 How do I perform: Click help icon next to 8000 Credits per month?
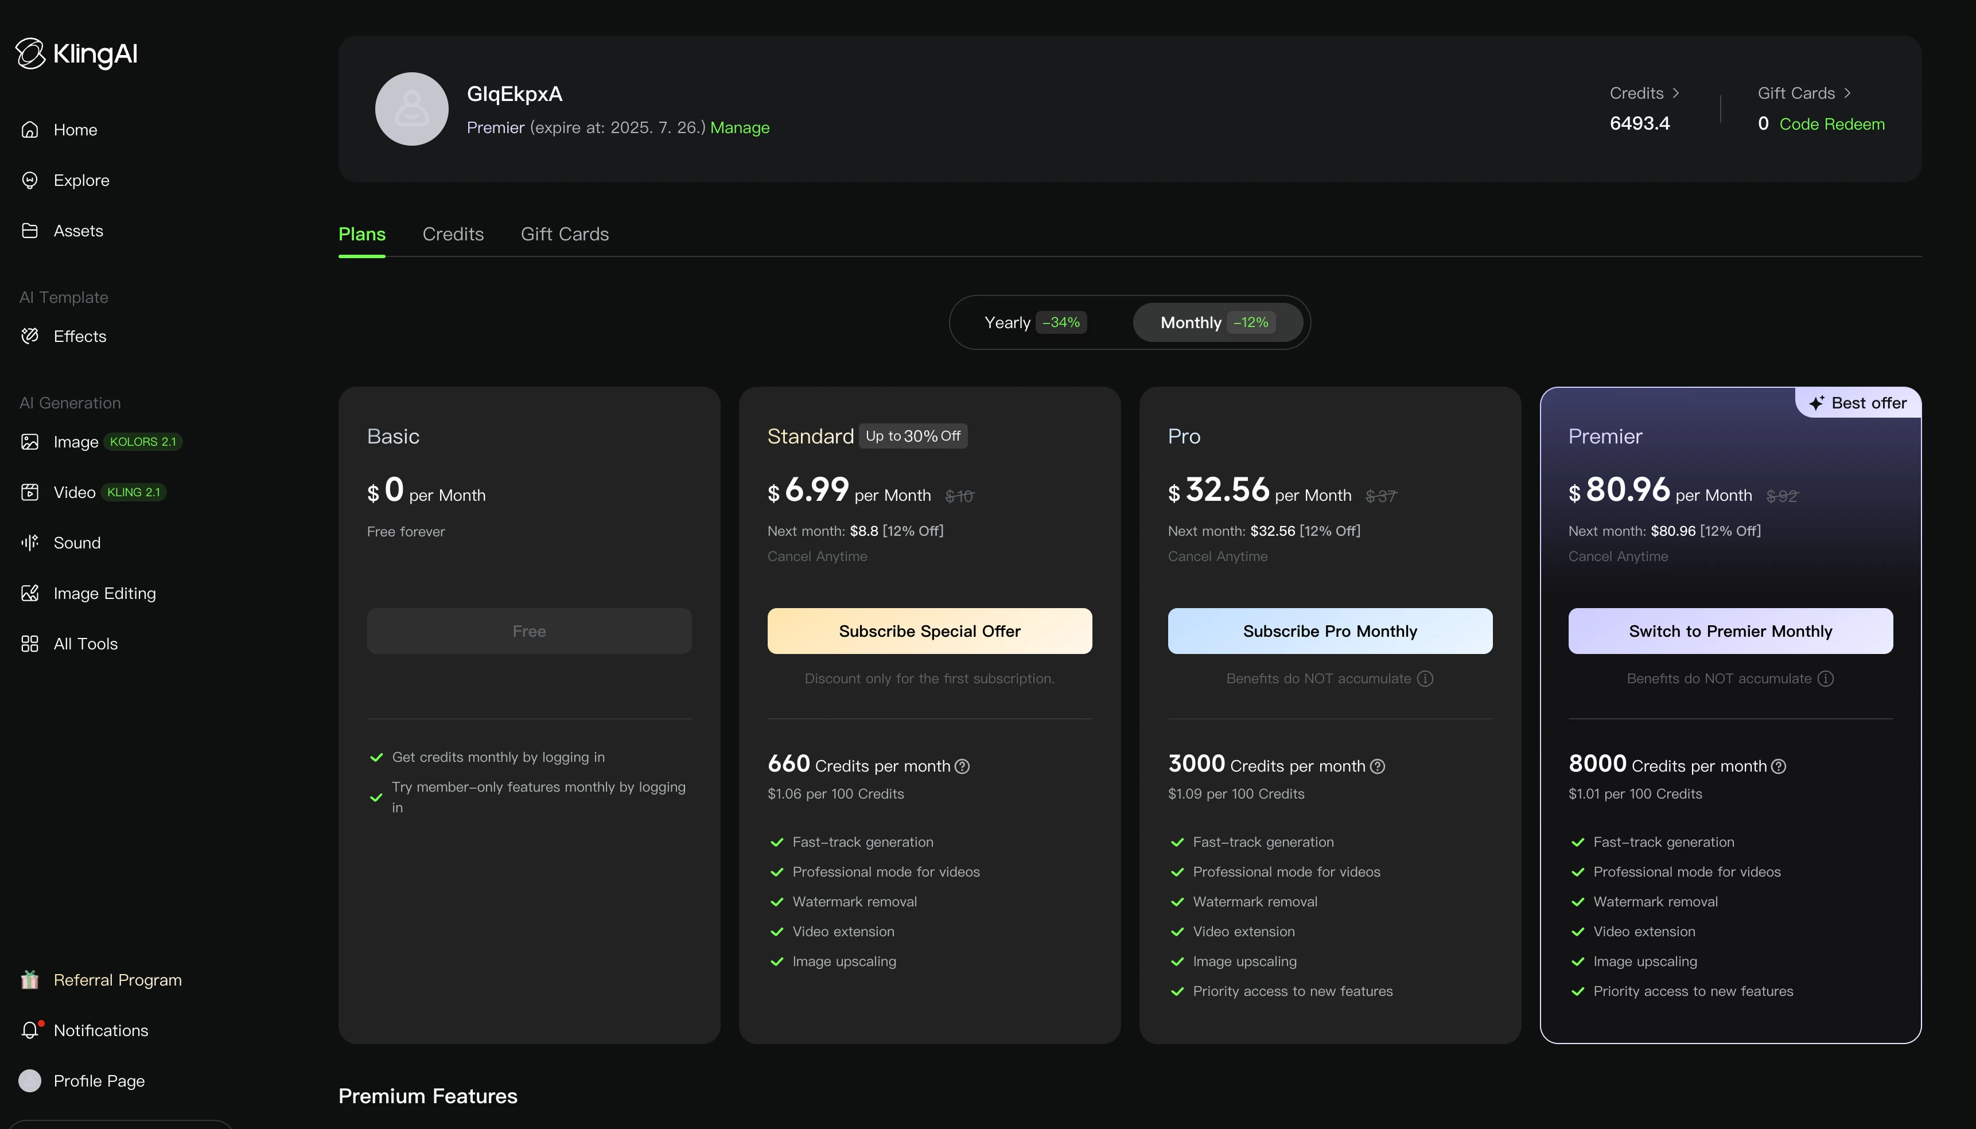tap(1778, 766)
